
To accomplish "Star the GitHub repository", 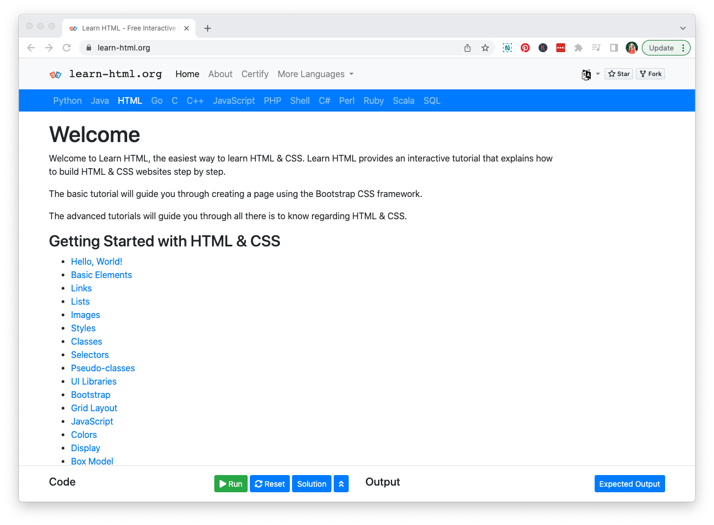I will click(618, 73).
